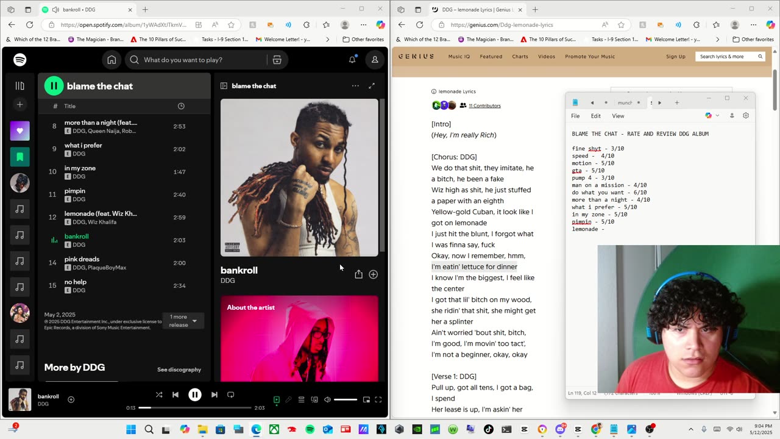Viewport: 780px width, 439px height.
Task: Expand the 1 more release dropdown
Action: (x=183, y=321)
